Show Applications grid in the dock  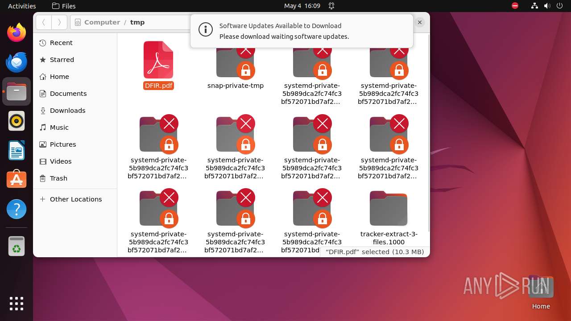pos(17,304)
